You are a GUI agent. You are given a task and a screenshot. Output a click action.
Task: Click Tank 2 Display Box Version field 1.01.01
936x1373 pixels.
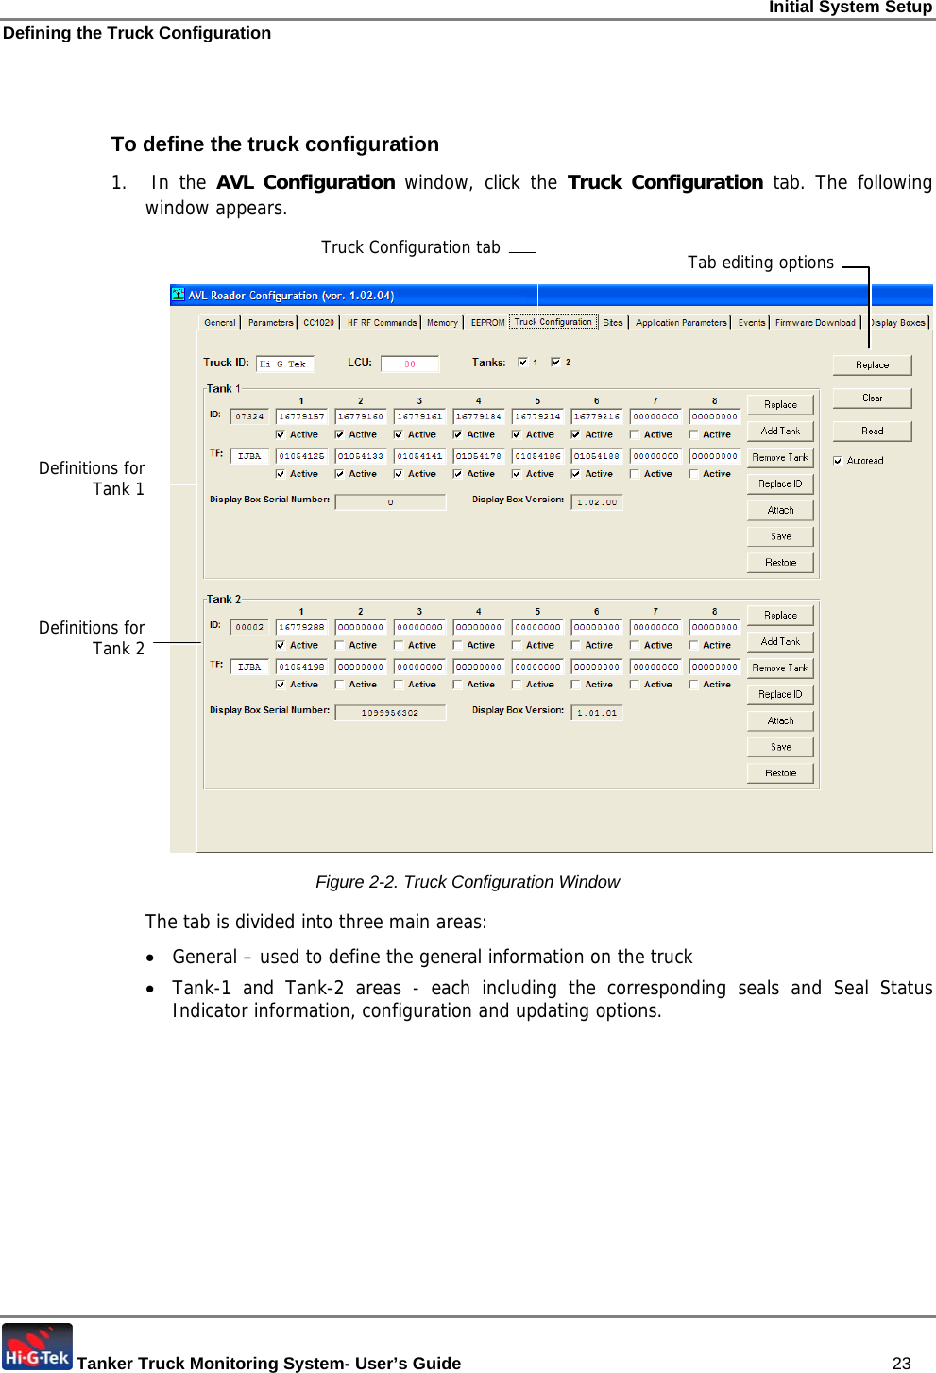coord(597,713)
